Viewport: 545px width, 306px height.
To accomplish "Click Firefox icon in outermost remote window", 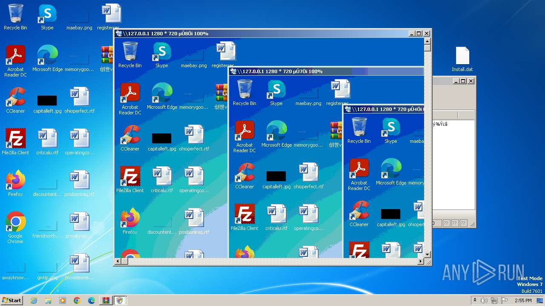I will point(130,221).
